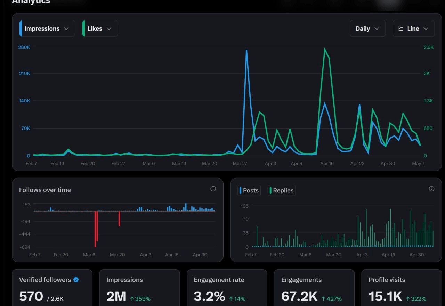Open the Verified followers 570 card
The image size is (445, 306).
tap(52, 288)
